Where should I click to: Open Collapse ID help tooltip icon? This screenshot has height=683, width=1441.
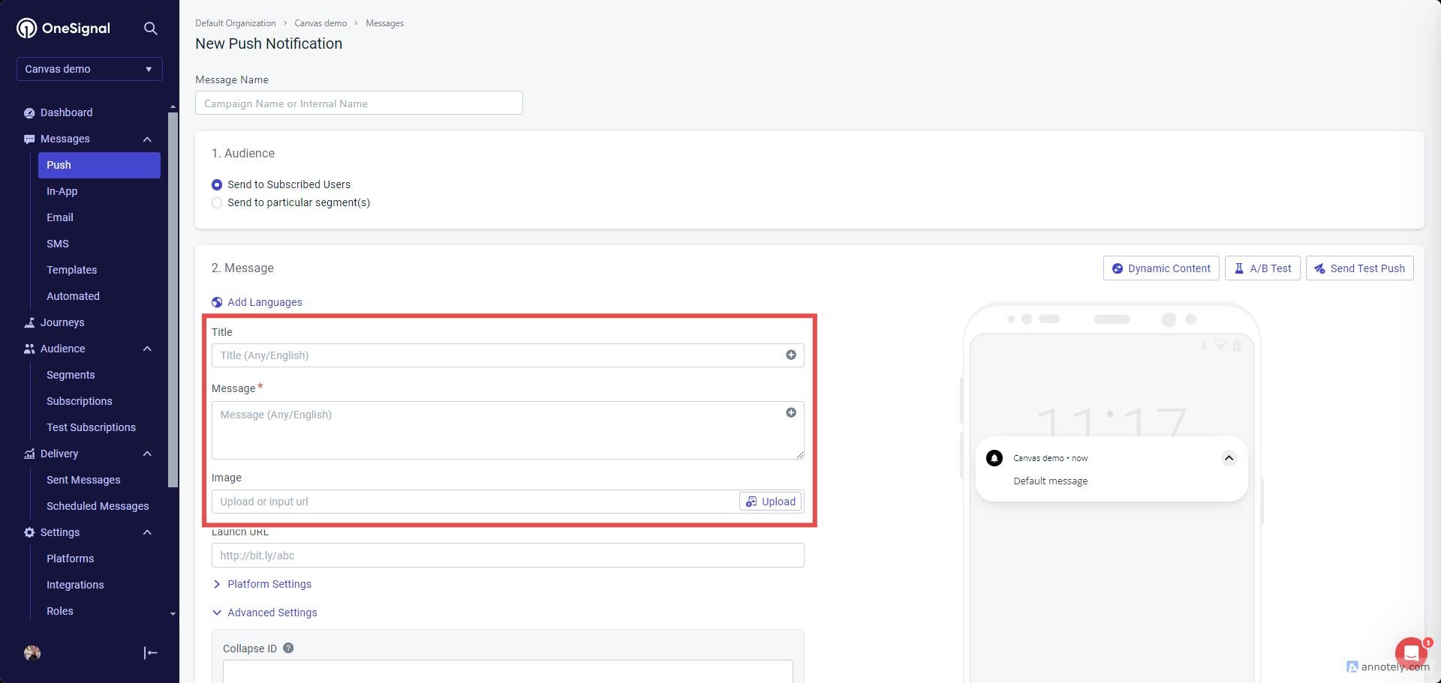[288, 649]
